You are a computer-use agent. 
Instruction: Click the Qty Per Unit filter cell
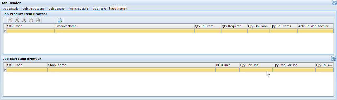coord(256,70)
